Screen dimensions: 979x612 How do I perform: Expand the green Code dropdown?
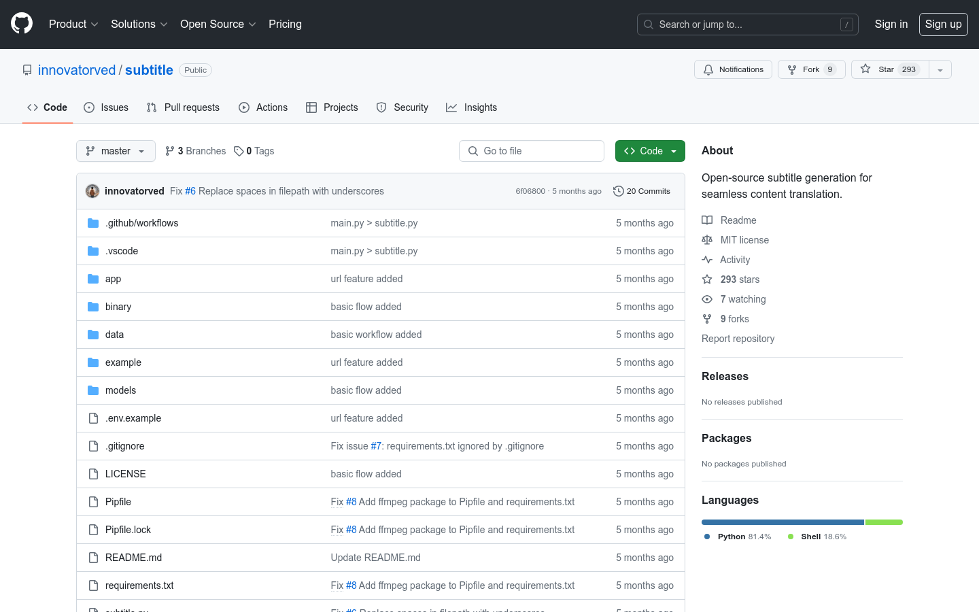click(x=650, y=151)
